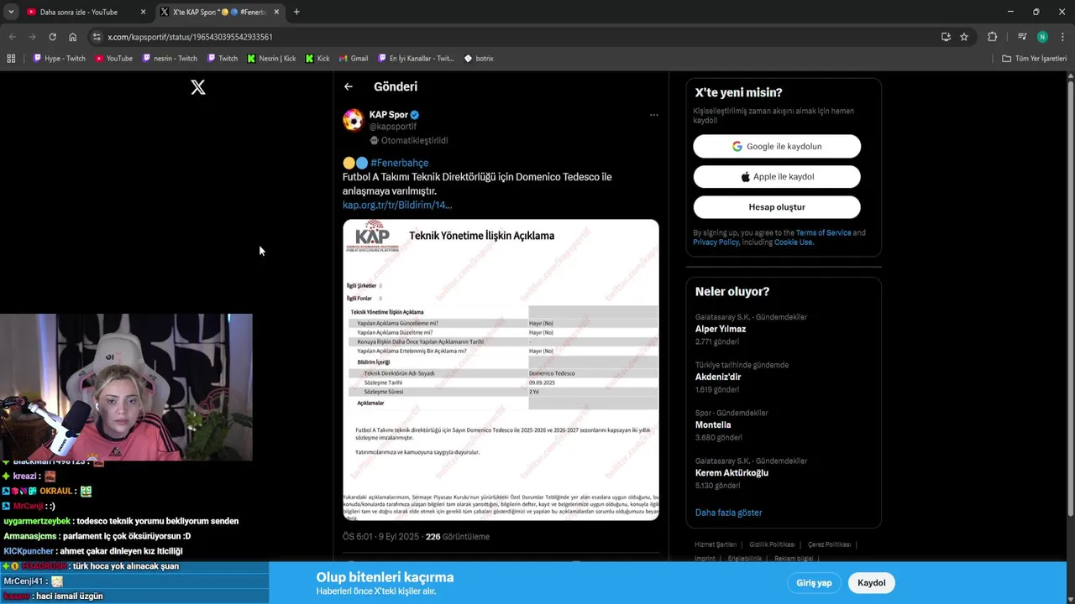Open the plain Twitch bookmark

pyautogui.click(x=223, y=59)
